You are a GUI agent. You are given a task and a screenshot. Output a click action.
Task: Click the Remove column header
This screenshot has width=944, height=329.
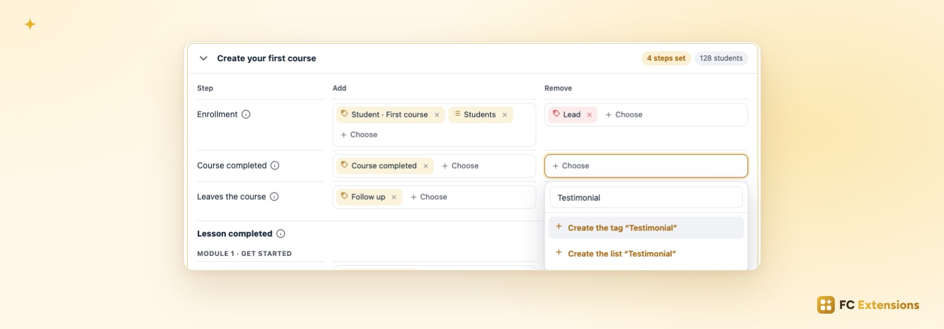pyautogui.click(x=558, y=88)
